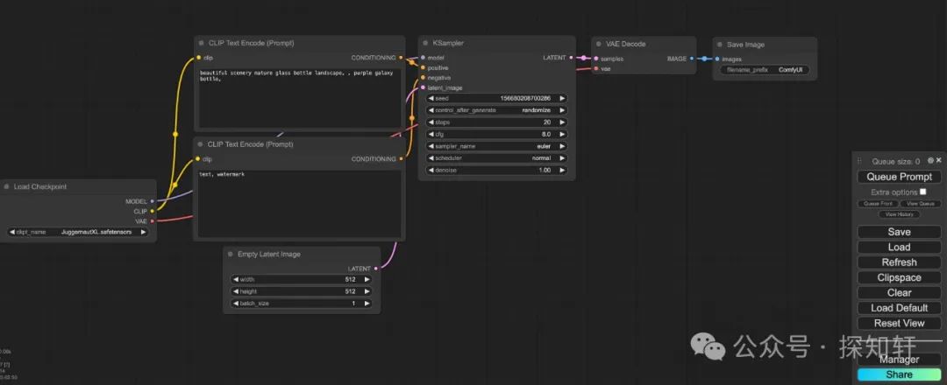
Task: Click MODEL output port on Load Checkpoint
Action: tap(152, 201)
